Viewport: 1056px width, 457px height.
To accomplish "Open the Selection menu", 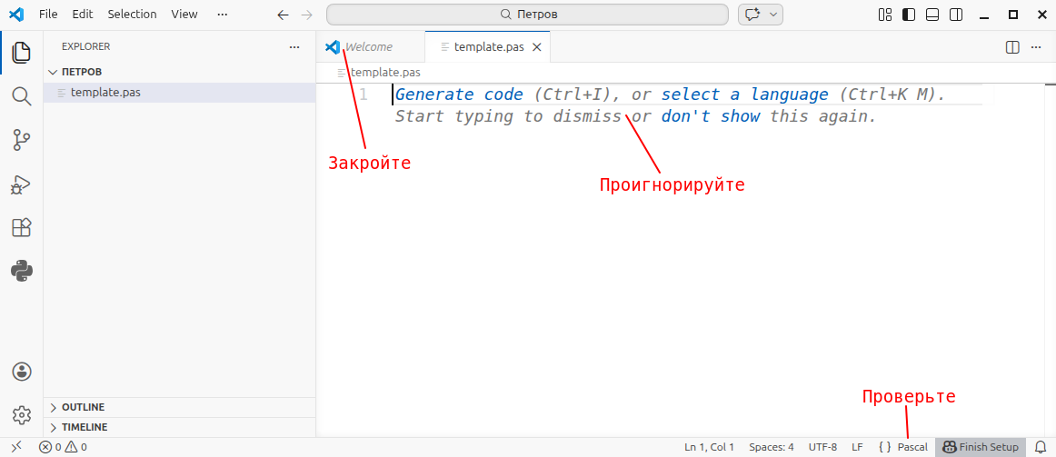I will [x=132, y=15].
